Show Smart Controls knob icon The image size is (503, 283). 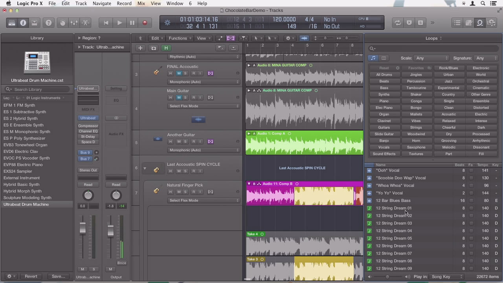tap(63, 23)
